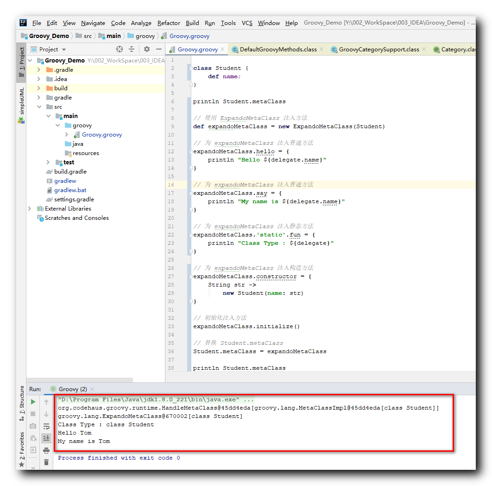
Task: Click the exit/restore layout icon in Run toolbar
Action: (33, 450)
